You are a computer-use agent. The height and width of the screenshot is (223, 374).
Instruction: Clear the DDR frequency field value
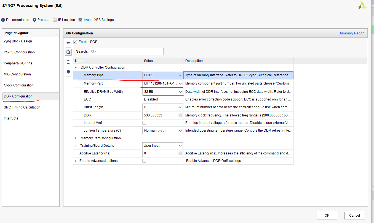point(180,115)
